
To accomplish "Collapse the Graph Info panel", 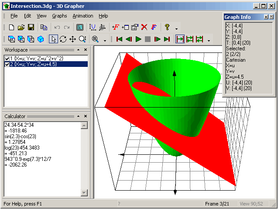I will pos(266,17).
